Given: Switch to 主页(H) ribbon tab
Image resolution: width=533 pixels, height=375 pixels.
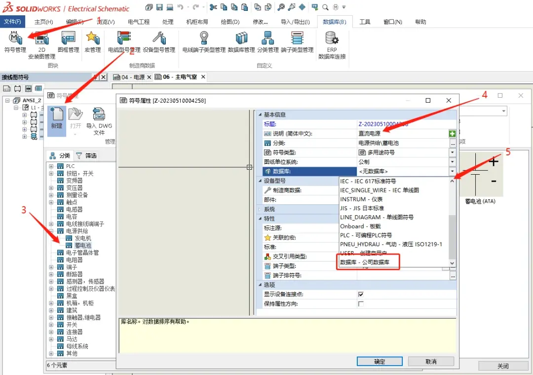Looking at the screenshot, I should pyautogui.click(x=43, y=22).
